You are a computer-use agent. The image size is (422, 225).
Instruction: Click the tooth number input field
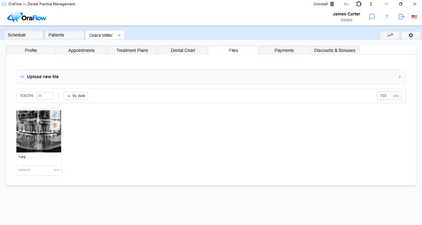point(45,96)
